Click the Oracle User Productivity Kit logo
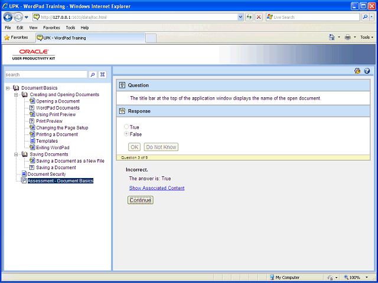 click(34, 55)
